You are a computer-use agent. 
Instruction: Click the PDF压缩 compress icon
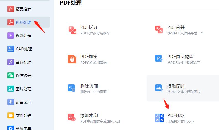coord(159,118)
